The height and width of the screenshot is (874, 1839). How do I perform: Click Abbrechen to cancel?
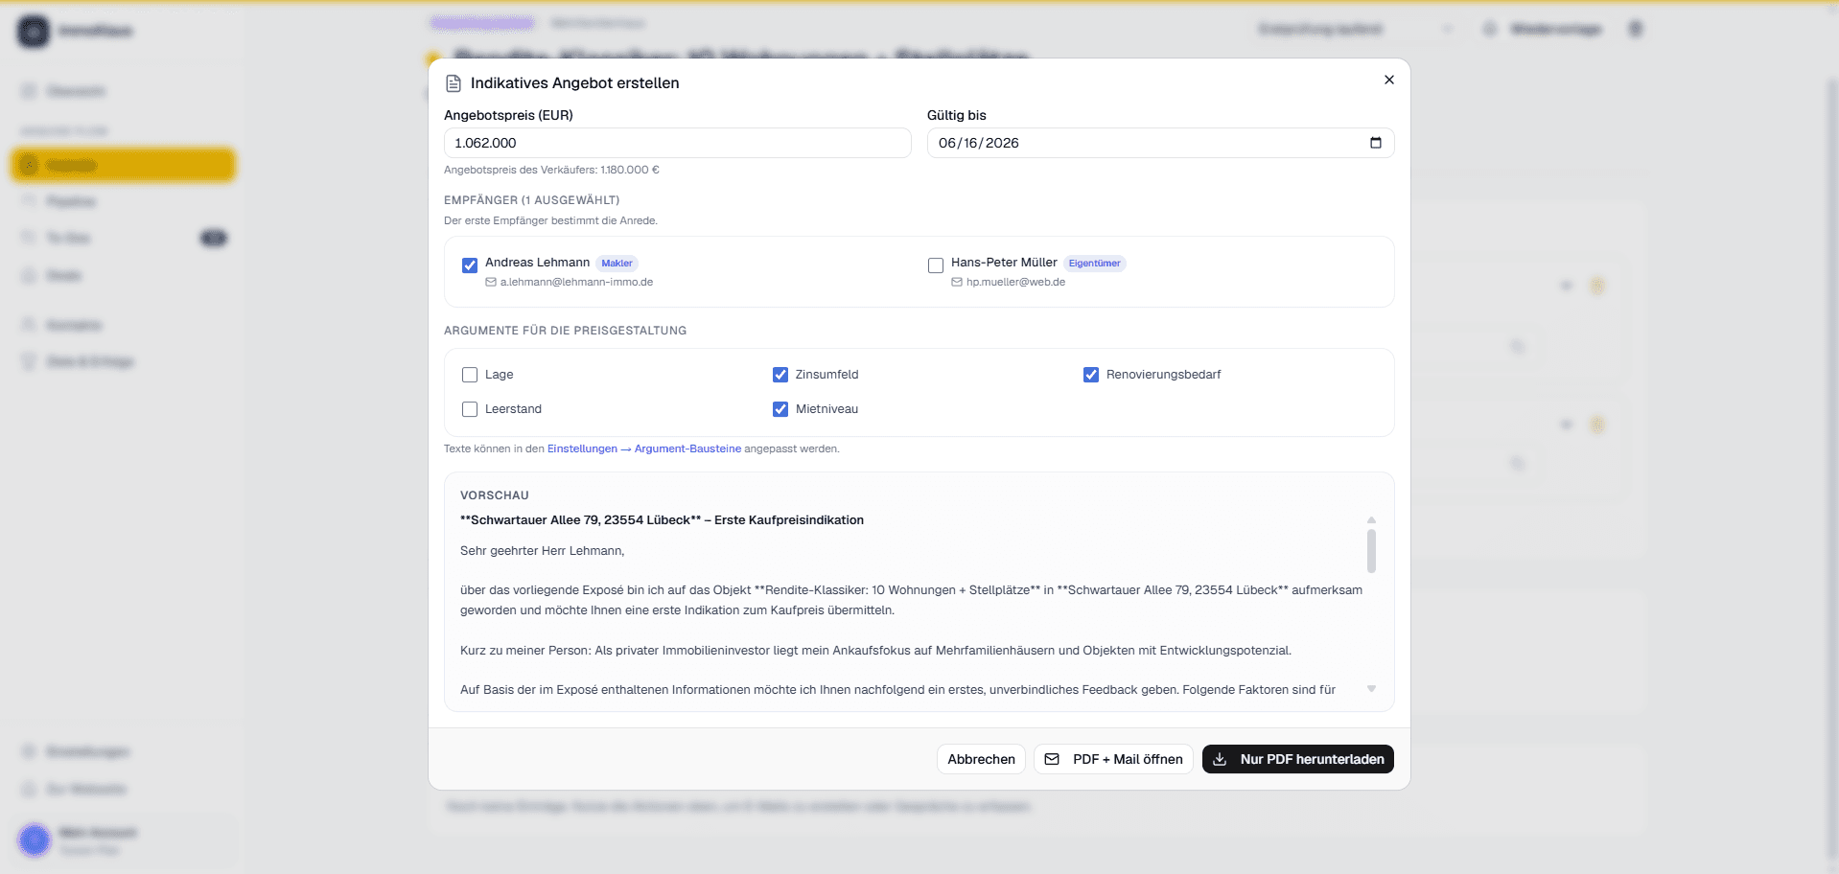(981, 759)
